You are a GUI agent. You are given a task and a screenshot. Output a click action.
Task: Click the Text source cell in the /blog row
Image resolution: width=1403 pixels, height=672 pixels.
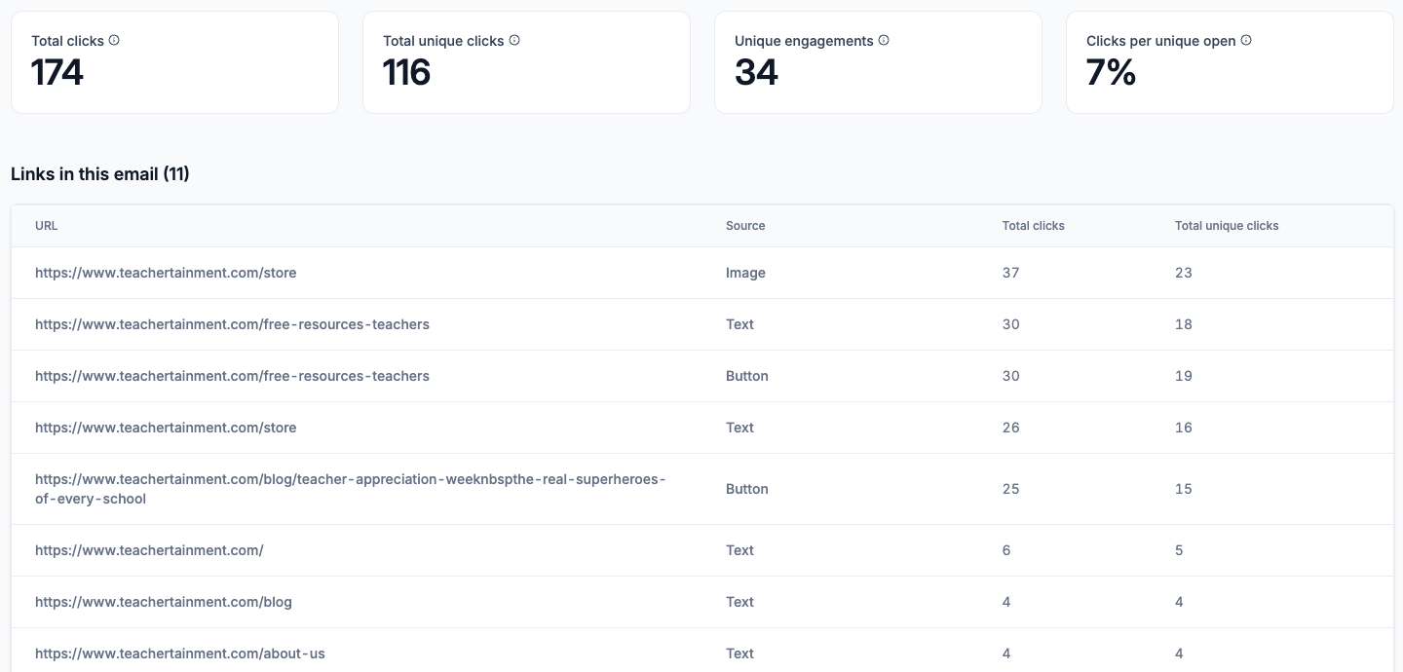739,602
